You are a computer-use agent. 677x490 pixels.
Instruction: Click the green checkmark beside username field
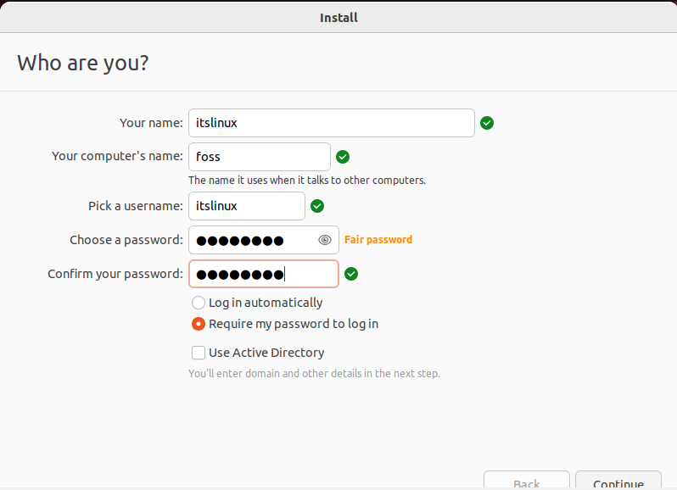tap(317, 206)
